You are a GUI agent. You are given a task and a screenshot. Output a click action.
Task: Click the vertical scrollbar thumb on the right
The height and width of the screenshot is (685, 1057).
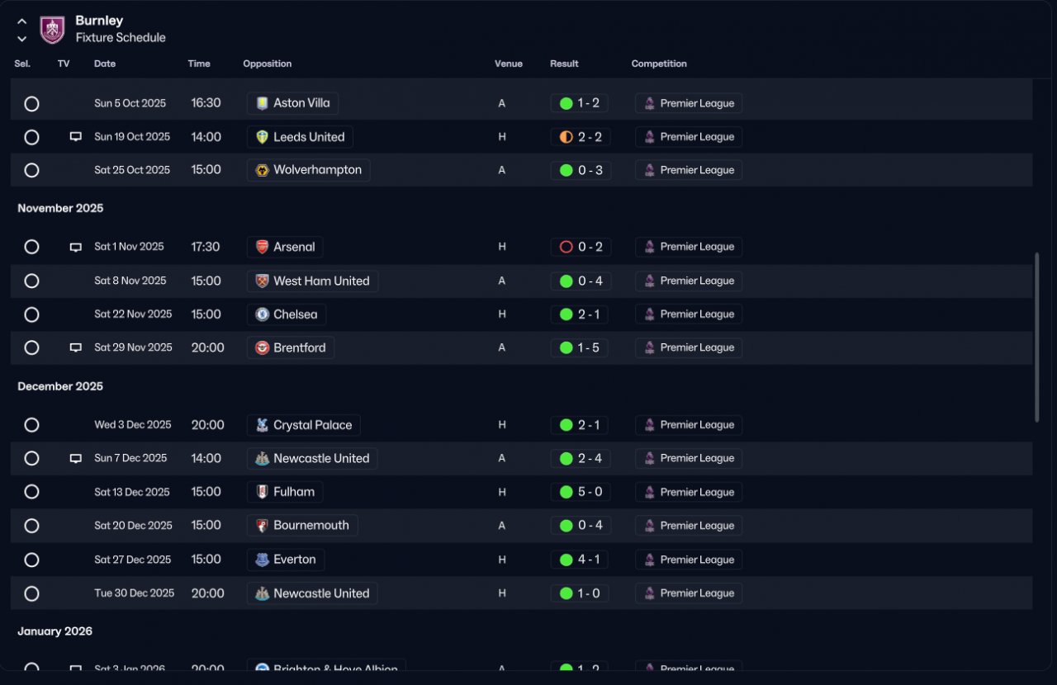[x=1037, y=338]
